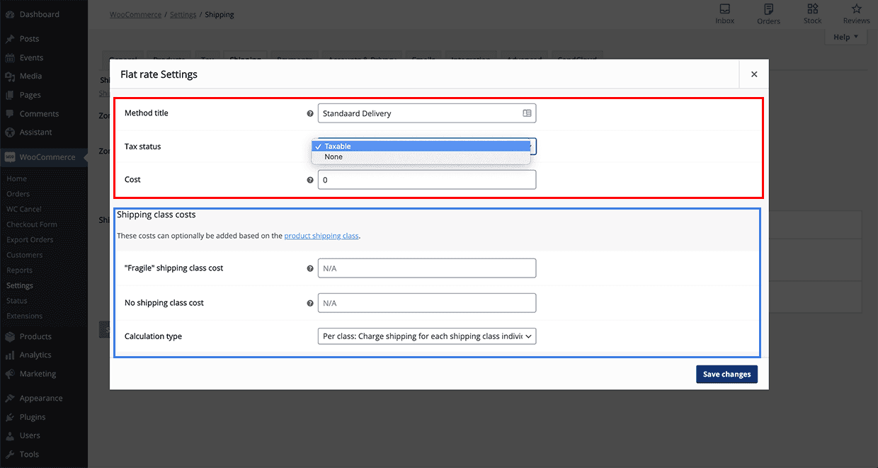Follow the product shipping class link
This screenshot has width=878, height=468.
point(321,236)
